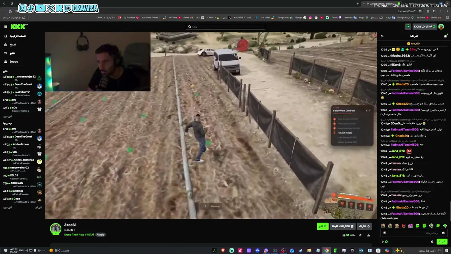This screenshot has height=254, width=451.
Task: Click the green Chat send button
Action: point(442,242)
